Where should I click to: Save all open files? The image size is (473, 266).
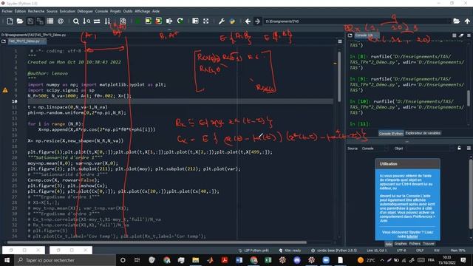point(40,21)
